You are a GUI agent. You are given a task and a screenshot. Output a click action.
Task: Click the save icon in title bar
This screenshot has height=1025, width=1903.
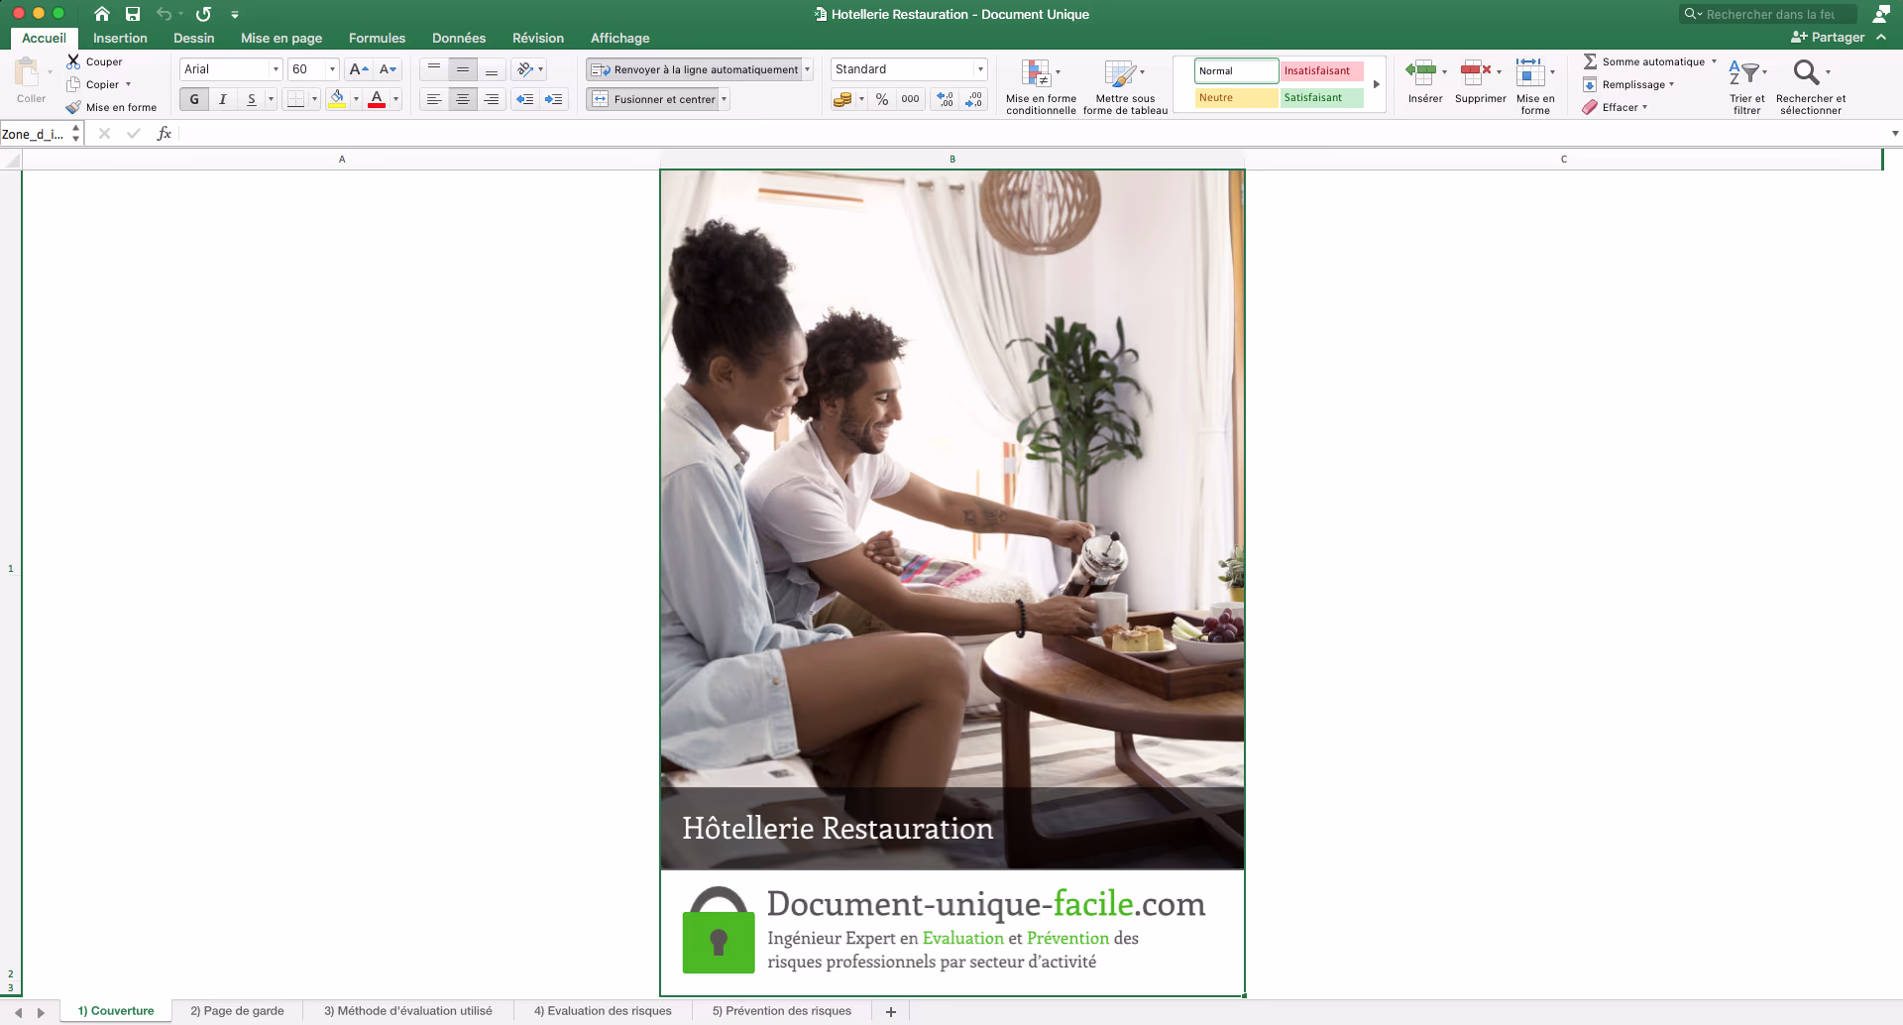click(133, 14)
